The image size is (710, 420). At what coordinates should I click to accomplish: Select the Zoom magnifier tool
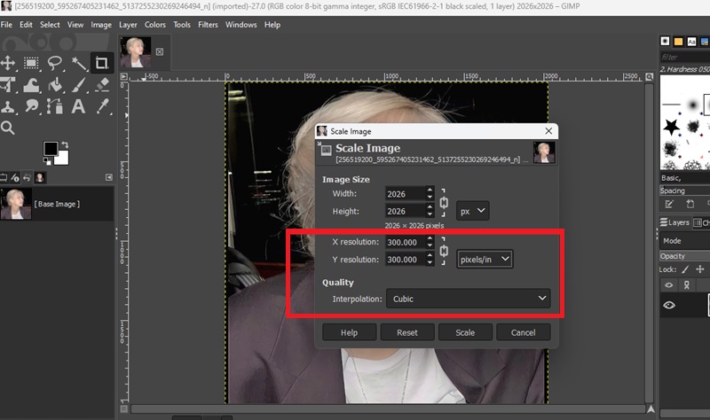pos(8,128)
